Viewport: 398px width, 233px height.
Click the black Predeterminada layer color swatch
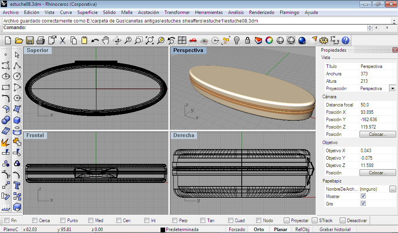pyautogui.click(x=163, y=230)
